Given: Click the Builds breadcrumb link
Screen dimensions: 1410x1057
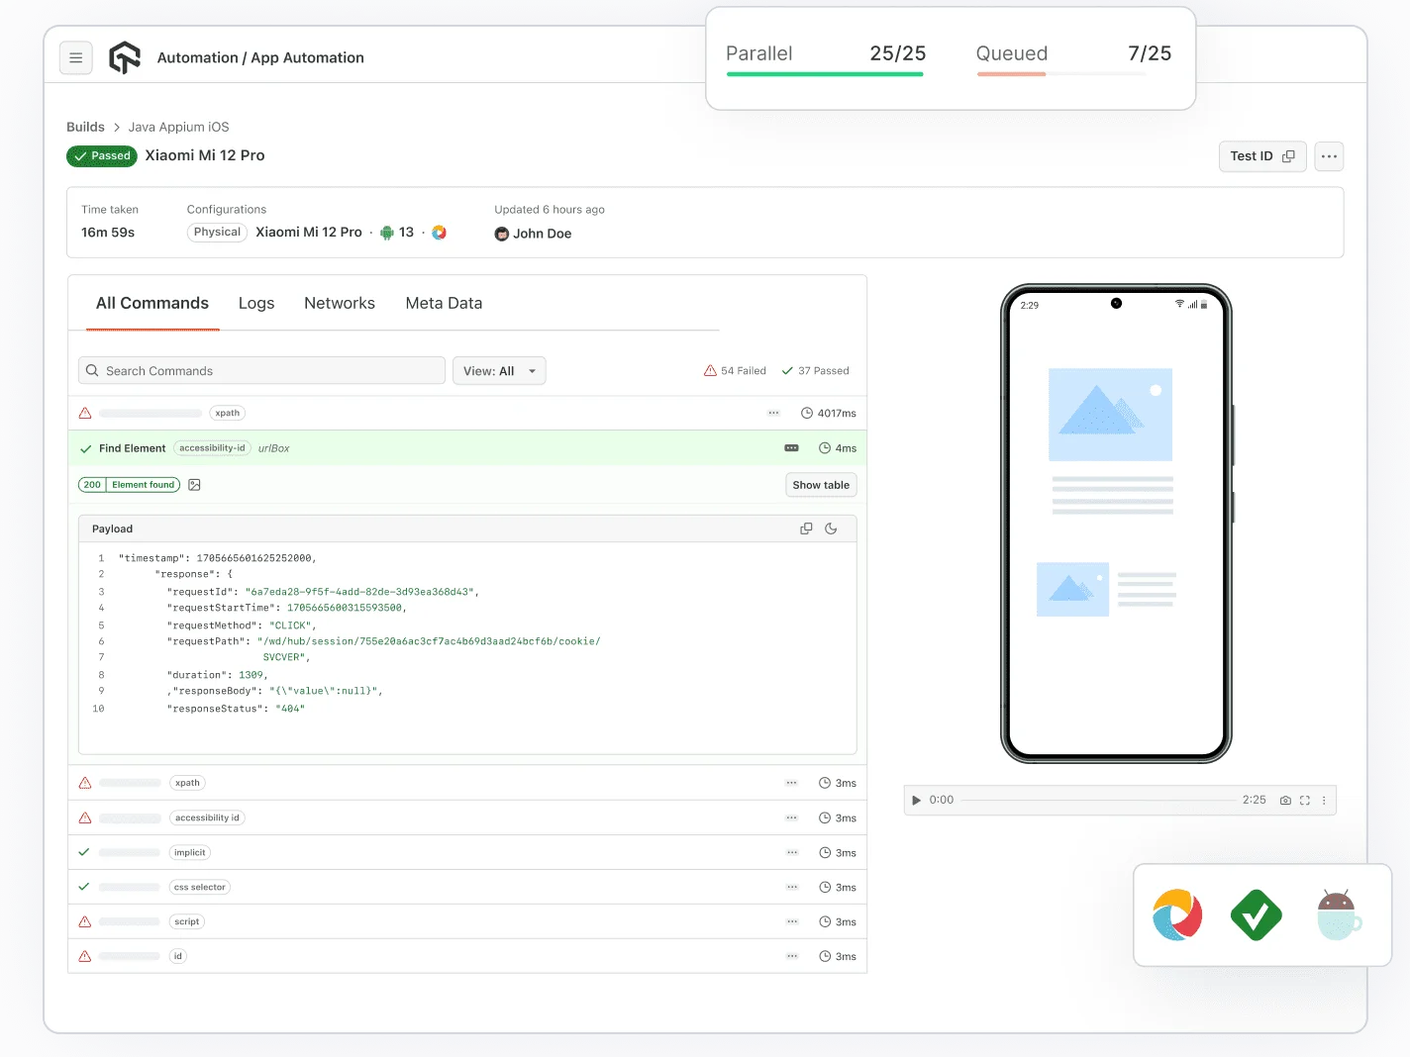Looking at the screenshot, I should point(85,127).
